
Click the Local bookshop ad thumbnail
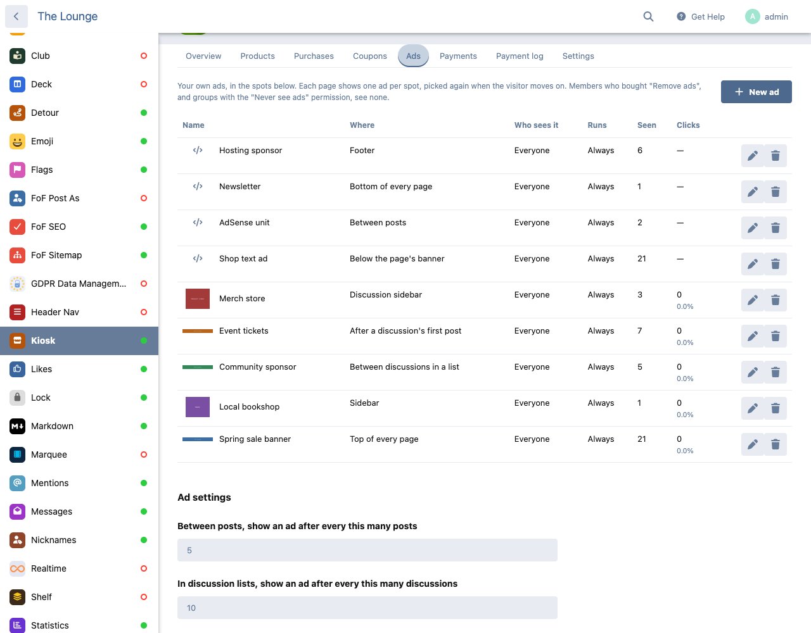click(198, 407)
